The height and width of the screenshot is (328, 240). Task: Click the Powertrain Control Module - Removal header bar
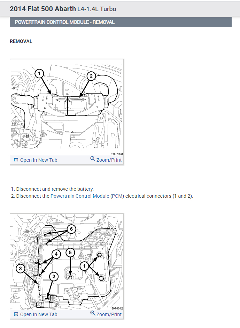[x=121, y=22]
